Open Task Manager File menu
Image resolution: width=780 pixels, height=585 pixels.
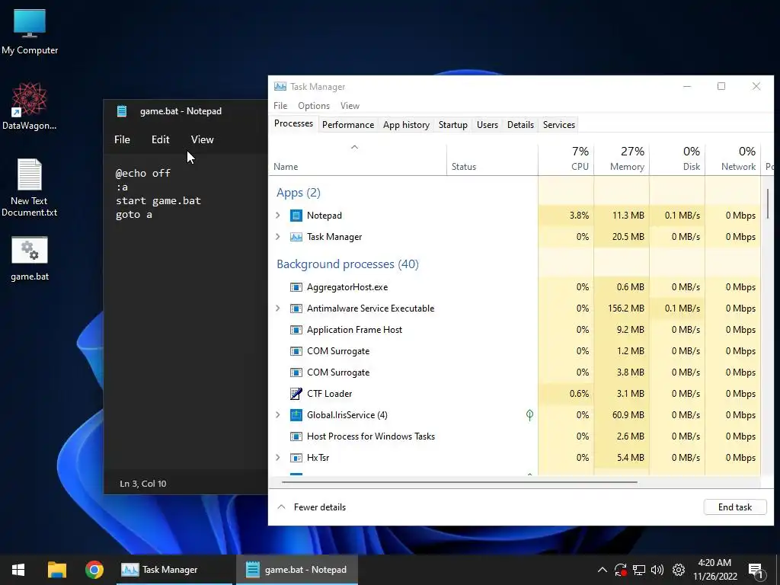tap(280, 105)
